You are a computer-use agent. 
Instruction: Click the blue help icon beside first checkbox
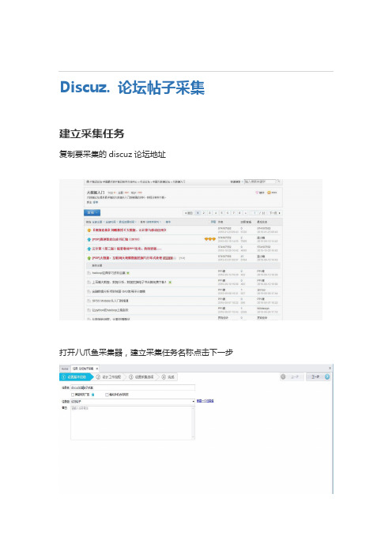pyautogui.click(x=93, y=395)
